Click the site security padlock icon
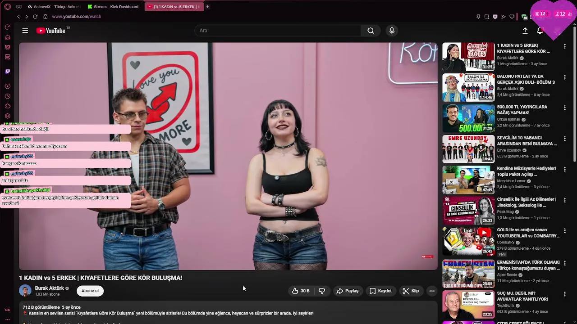 [x=46, y=17]
